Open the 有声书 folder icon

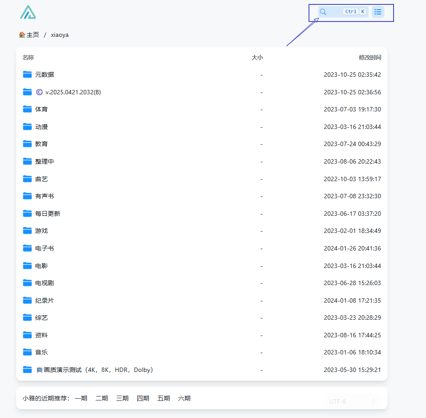point(27,196)
